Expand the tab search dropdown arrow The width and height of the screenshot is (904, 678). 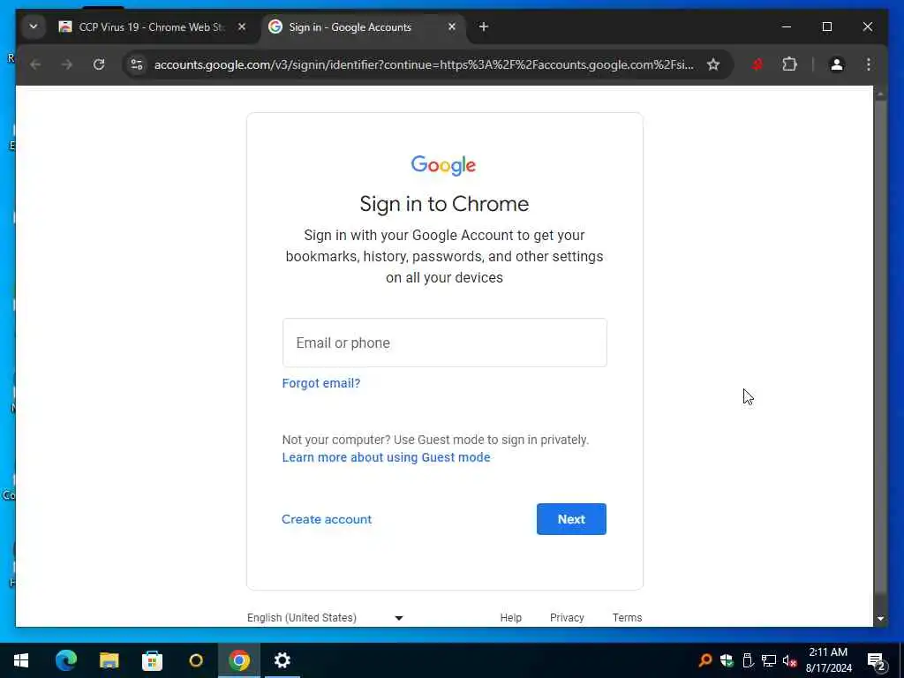34,26
